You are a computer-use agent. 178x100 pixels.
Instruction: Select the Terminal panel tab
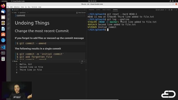[115, 10]
